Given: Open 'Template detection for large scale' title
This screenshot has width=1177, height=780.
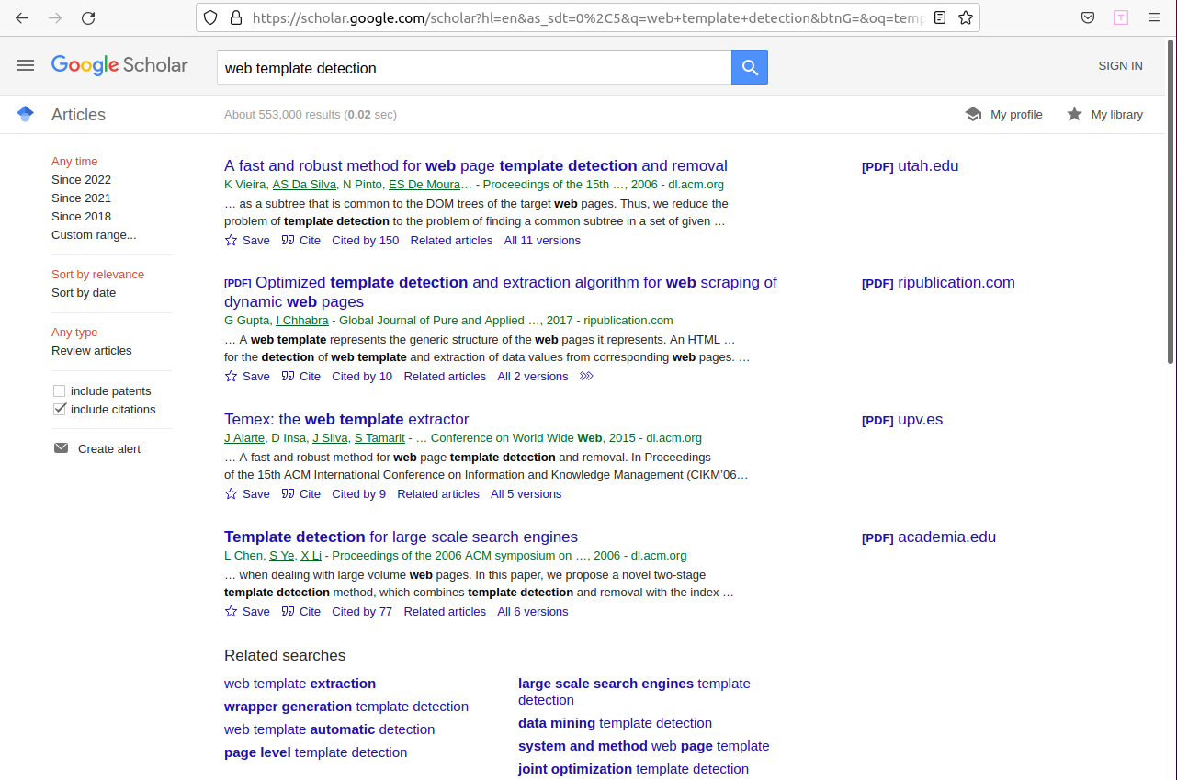Looking at the screenshot, I should [401, 537].
